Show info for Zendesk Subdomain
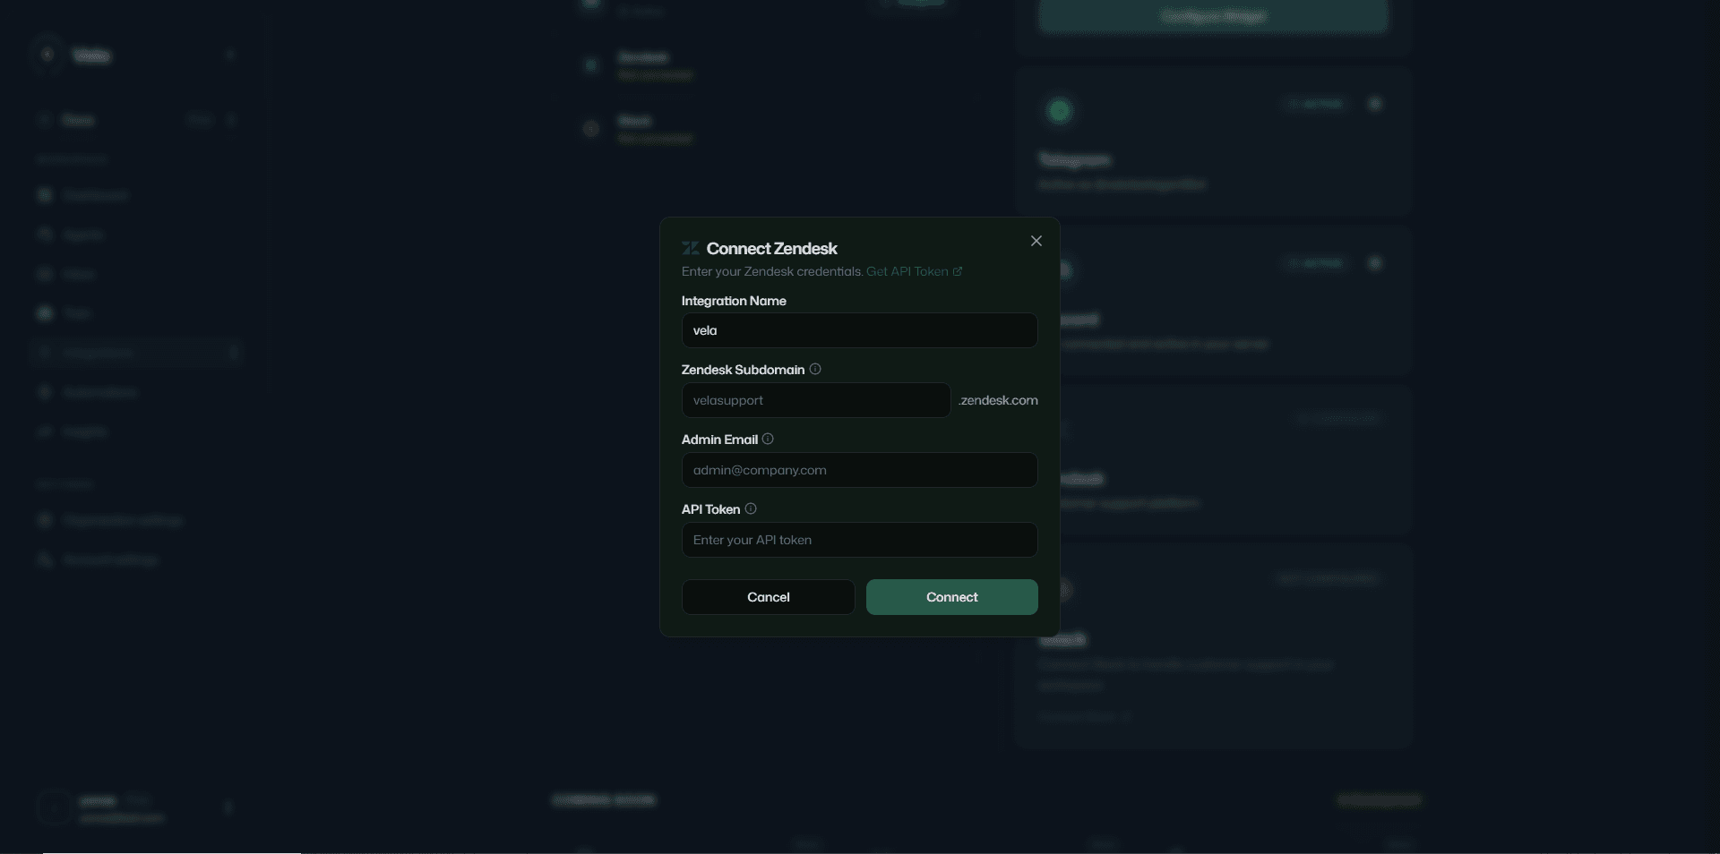1720x854 pixels. [815, 369]
